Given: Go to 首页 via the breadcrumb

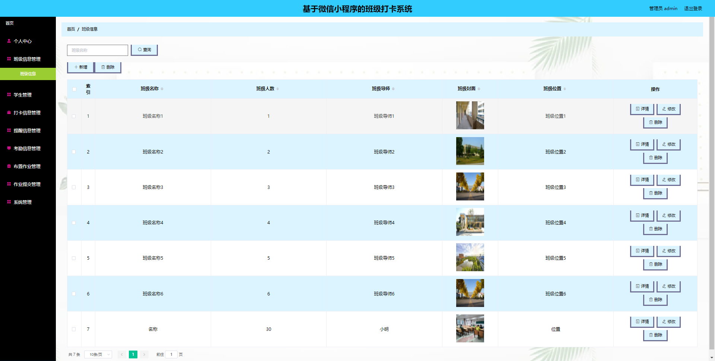Looking at the screenshot, I should [x=71, y=29].
